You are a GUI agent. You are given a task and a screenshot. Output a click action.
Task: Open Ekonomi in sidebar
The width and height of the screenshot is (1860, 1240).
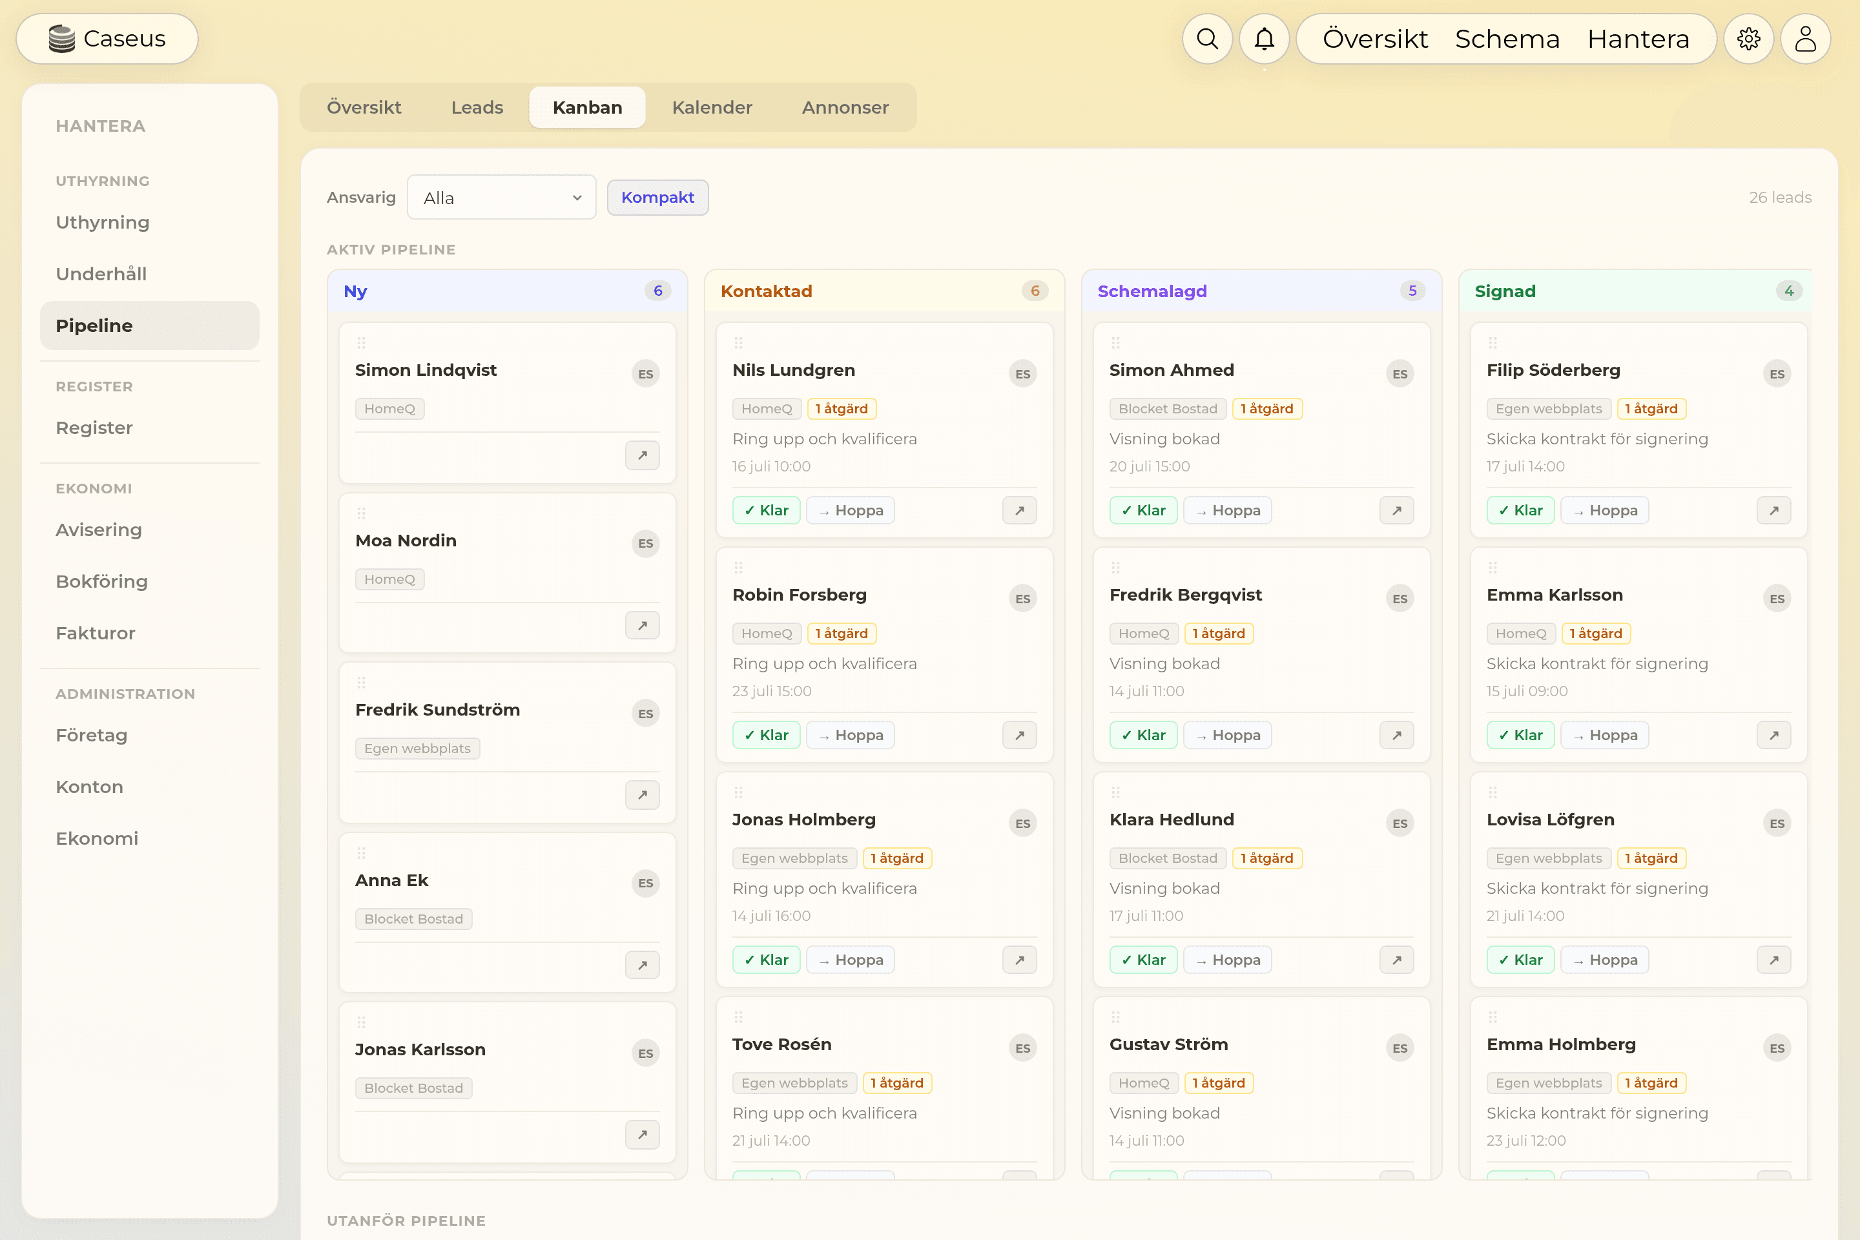pos(149,838)
